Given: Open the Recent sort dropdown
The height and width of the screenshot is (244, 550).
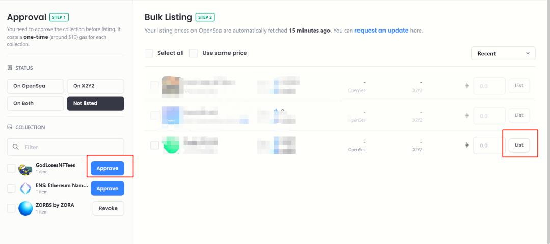Looking at the screenshot, I should tap(503, 53).
